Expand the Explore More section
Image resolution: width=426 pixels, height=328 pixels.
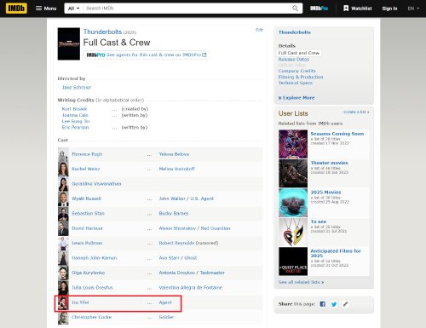coord(296,98)
